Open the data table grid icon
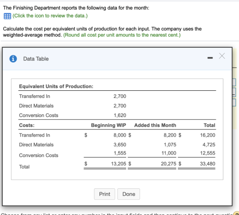Screen dimensions: 239x215 [x=7, y=16]
